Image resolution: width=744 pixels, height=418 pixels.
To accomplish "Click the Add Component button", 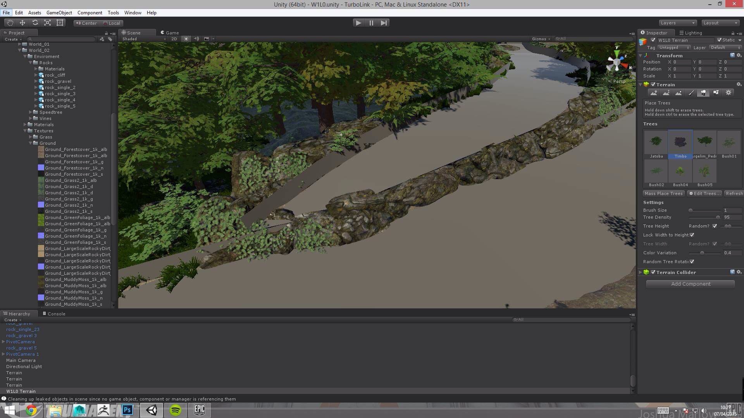I will 691,284.
